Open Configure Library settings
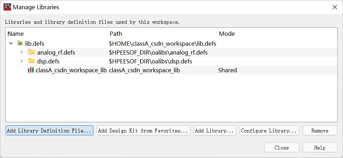343x158 pixels. 269,131
